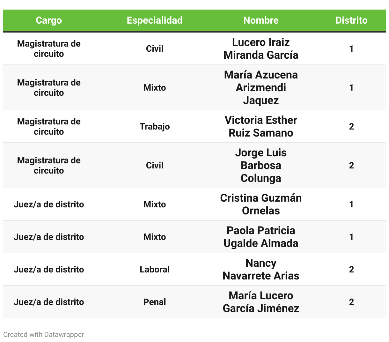Viewport: 389px width, 342px height.
Task: Click on Cristina Guzmán Ornelas
Action: pyautogui.click(x=261, y=204)
